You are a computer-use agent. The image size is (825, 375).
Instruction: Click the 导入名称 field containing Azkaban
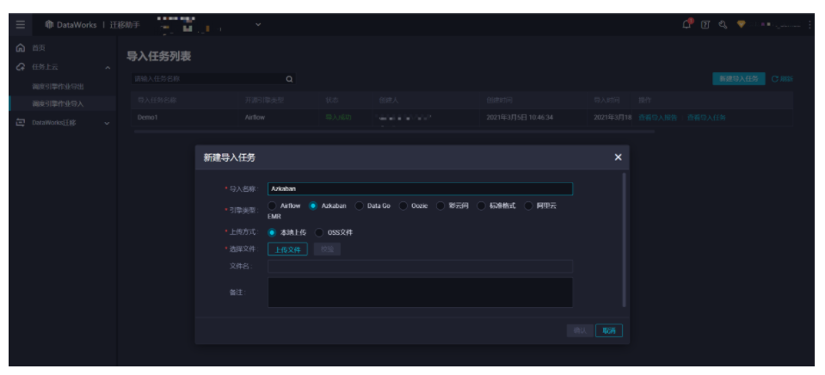[420, 189]
